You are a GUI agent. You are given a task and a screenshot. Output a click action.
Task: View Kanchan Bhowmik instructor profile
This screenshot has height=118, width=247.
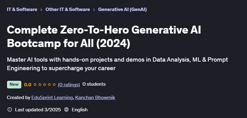pos(95,98)
